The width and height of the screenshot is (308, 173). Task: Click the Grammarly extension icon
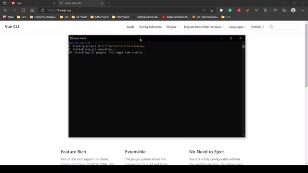230,10
